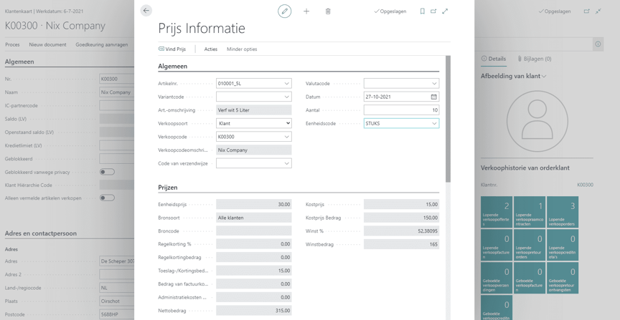Image resolution: width=620 pixels, height=320 pixels.
Task: Toggle Geblokkeerd vanwege privacy switch
Action: pos(107,172)
